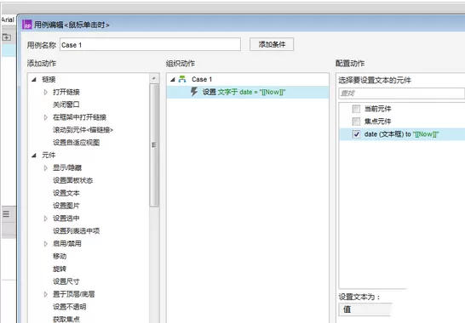Select 旋转 action

point(60,269)
